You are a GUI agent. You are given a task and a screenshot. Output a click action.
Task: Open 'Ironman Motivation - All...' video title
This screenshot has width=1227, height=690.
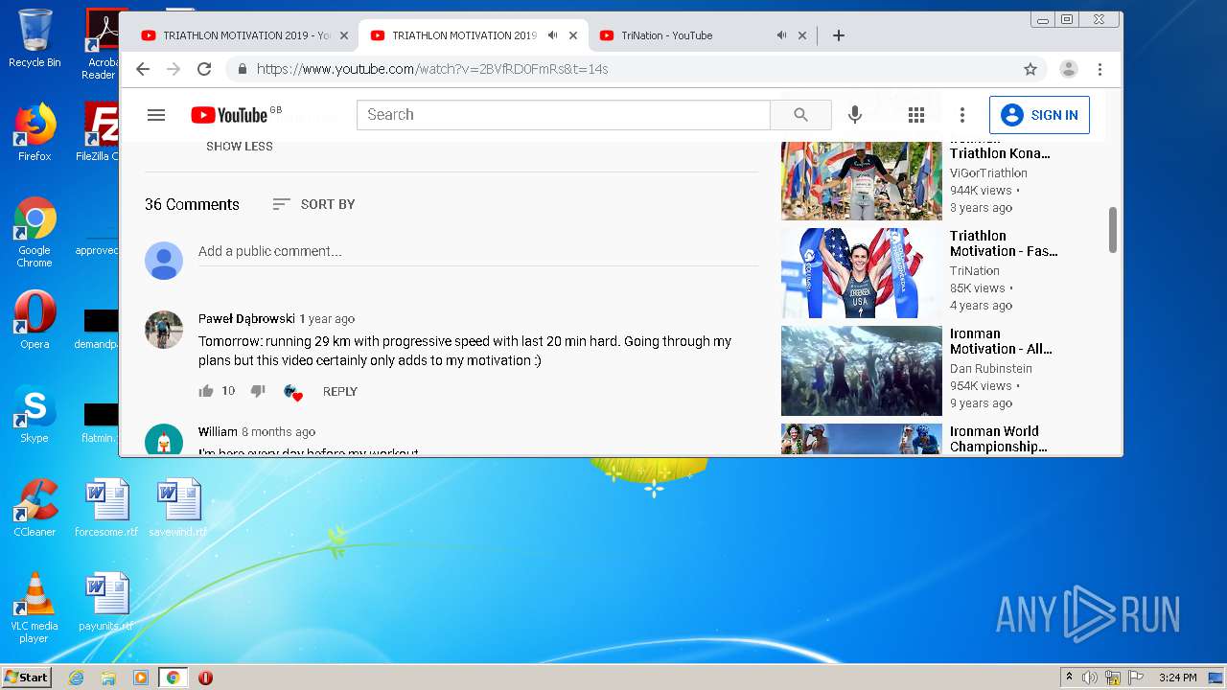(x=1001, y=341)
